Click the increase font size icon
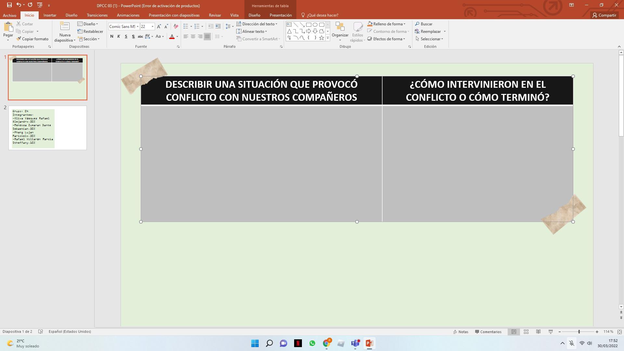 click(159, 26)
